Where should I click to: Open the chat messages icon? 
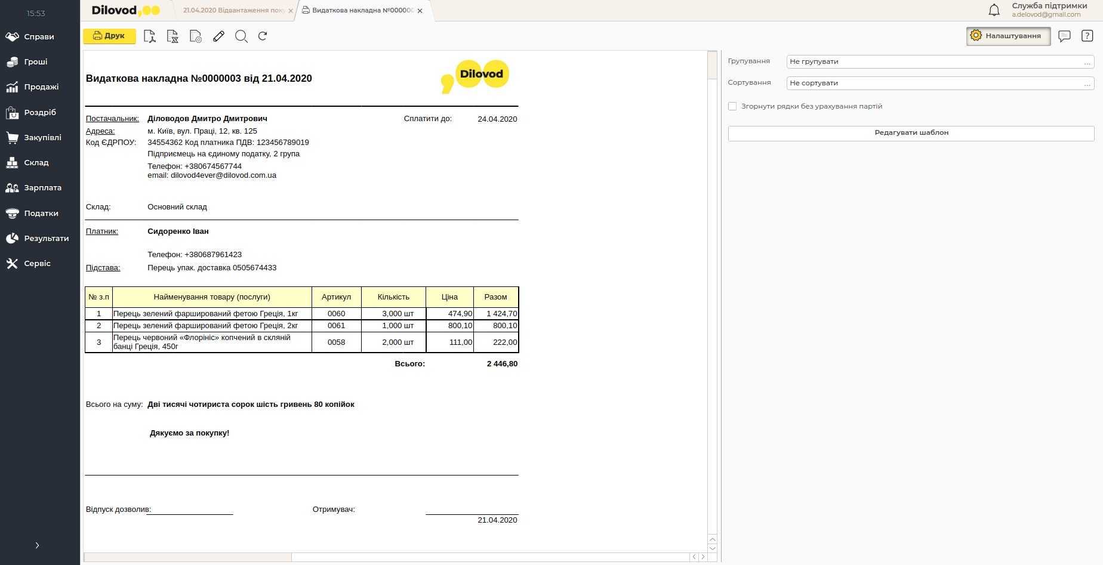[1064, 36]
